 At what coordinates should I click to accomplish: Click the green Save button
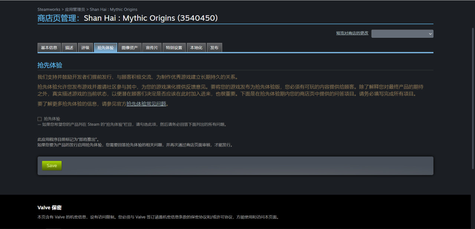pyautogui.click(x=52, y=166)
